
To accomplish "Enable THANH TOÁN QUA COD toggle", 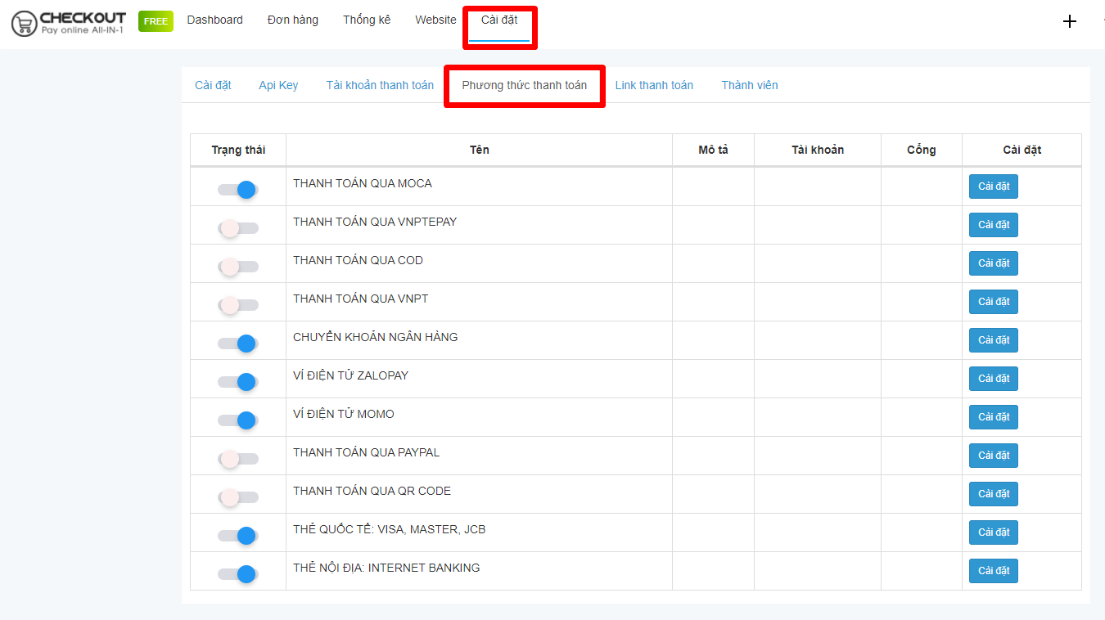I will tap(237, 267).
